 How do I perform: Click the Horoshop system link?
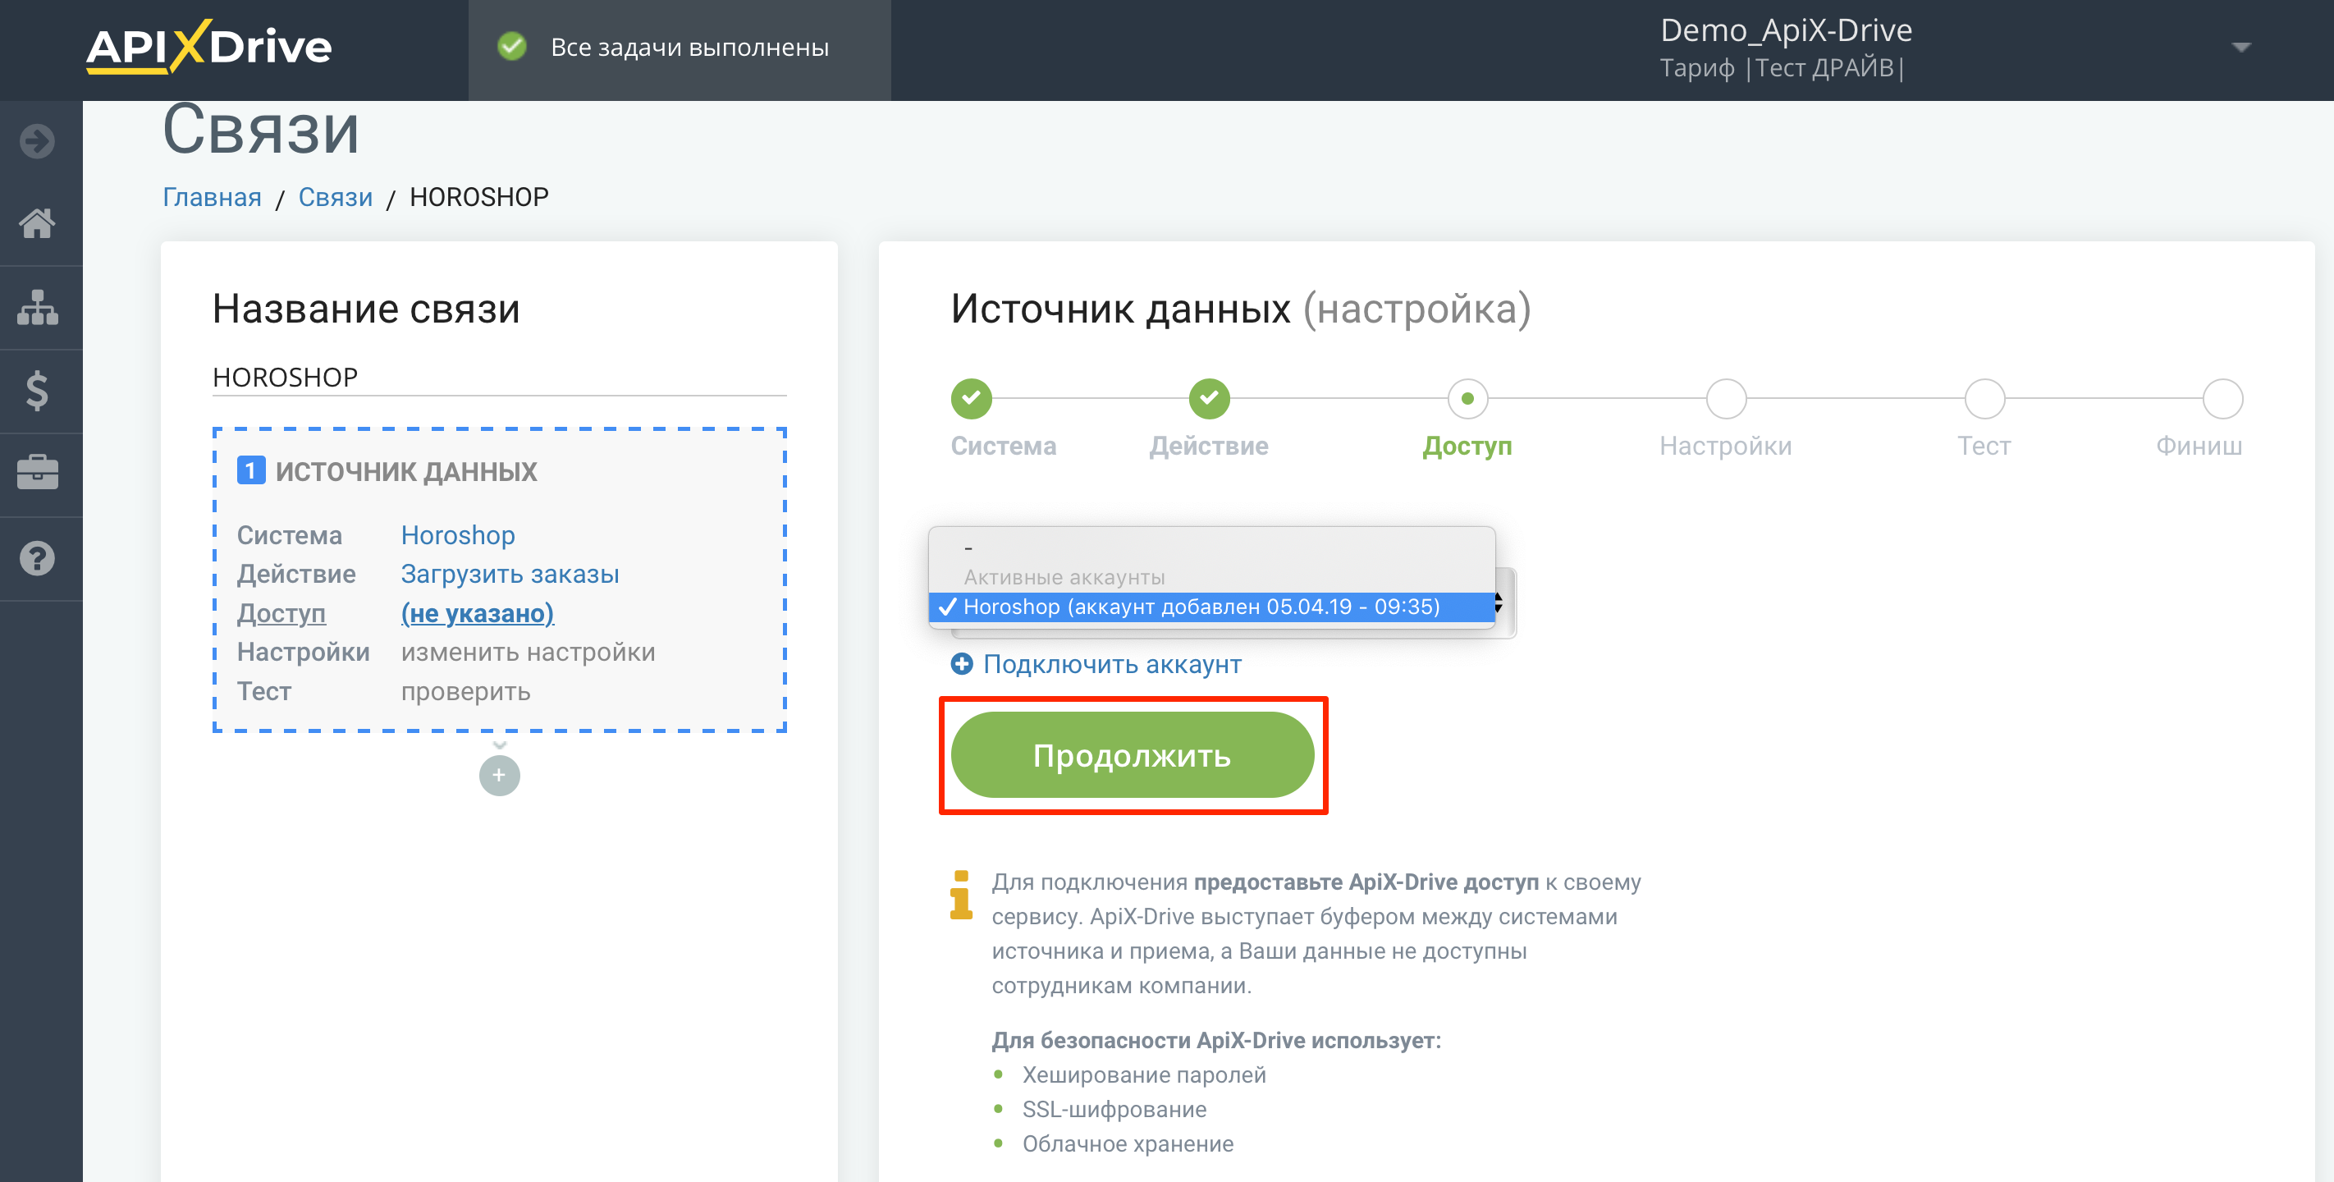(458, 536)
